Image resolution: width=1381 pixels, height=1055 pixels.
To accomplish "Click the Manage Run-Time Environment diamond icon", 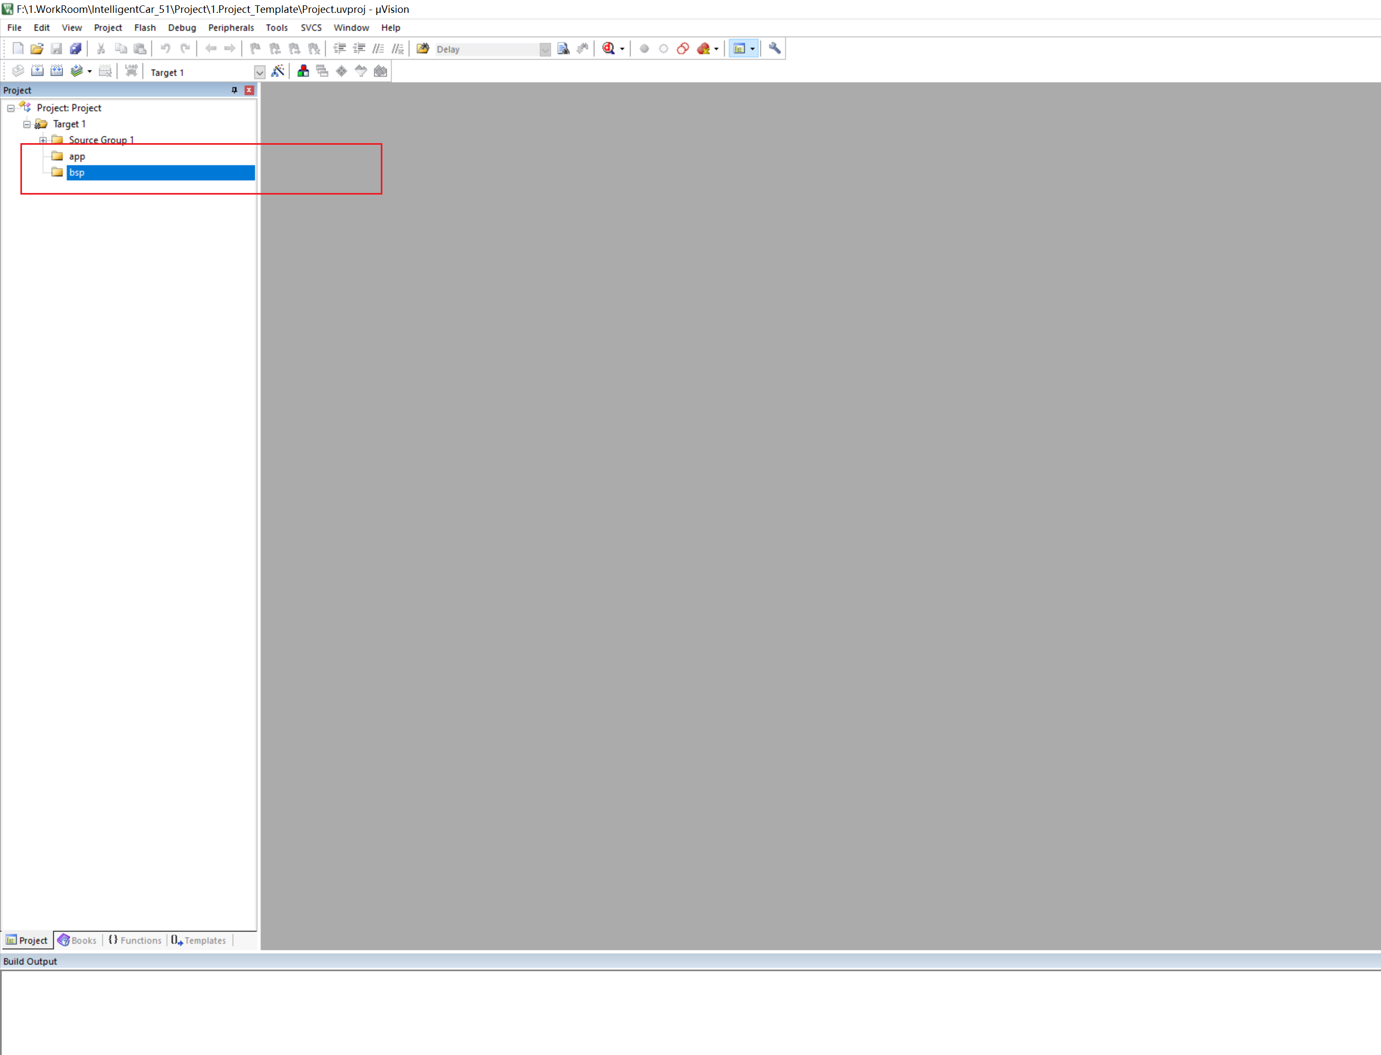I will pos(342,71).
